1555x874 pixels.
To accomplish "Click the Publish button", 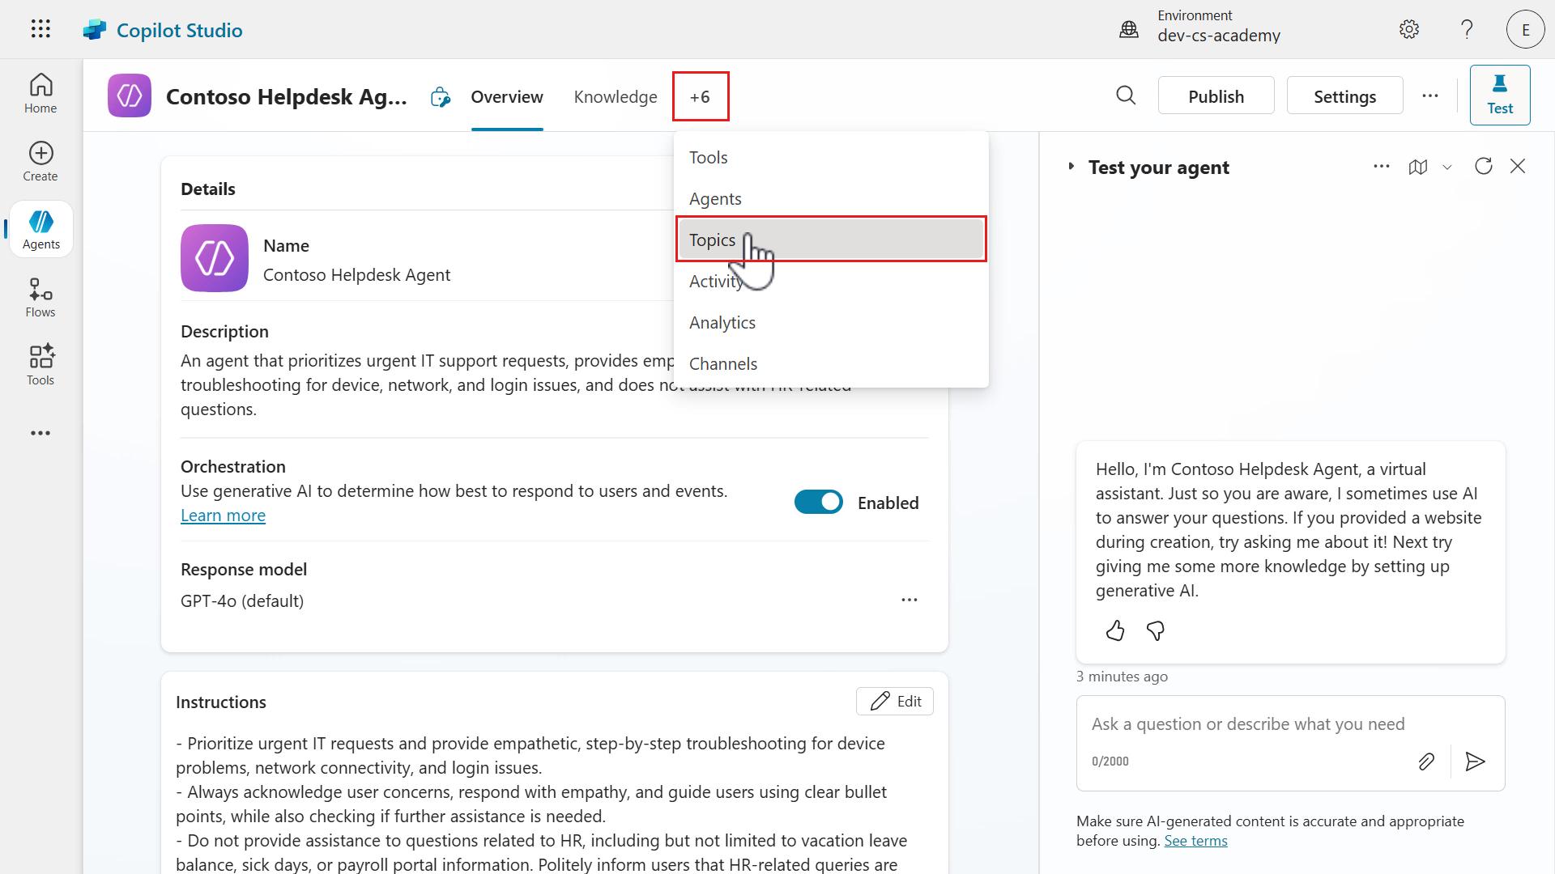I will tap(1216, 96).
